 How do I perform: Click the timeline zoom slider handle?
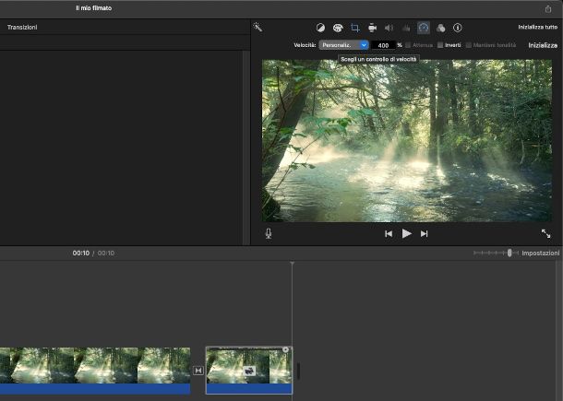click(509, 253)
